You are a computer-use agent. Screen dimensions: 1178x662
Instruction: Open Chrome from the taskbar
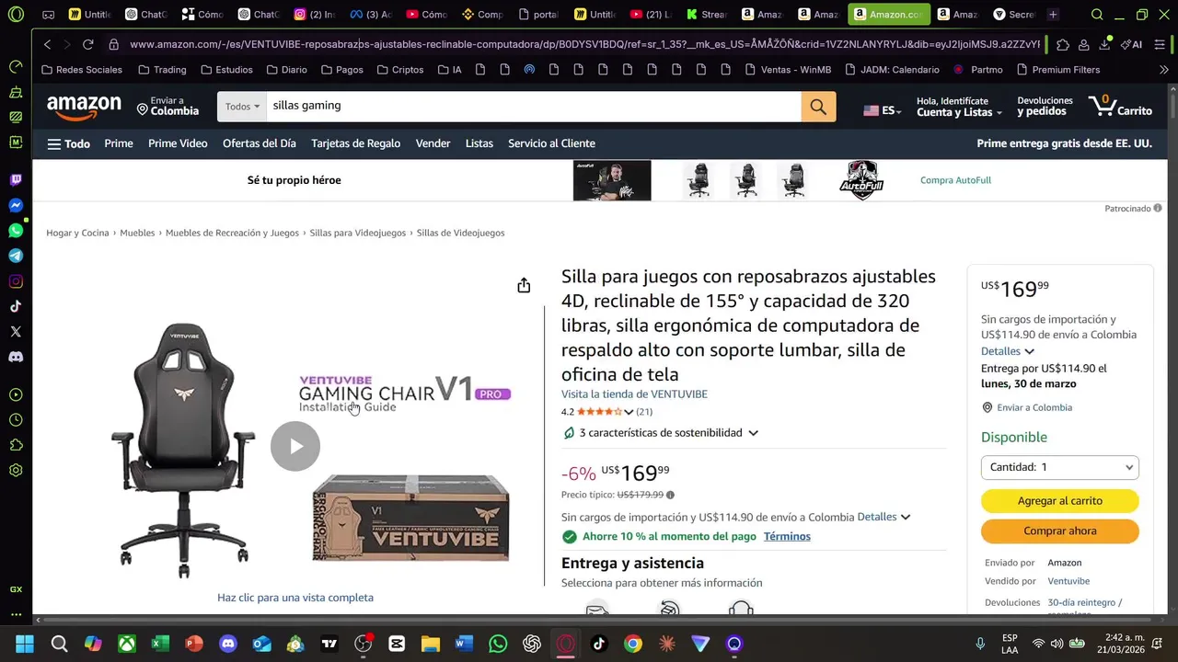point(632,644)
